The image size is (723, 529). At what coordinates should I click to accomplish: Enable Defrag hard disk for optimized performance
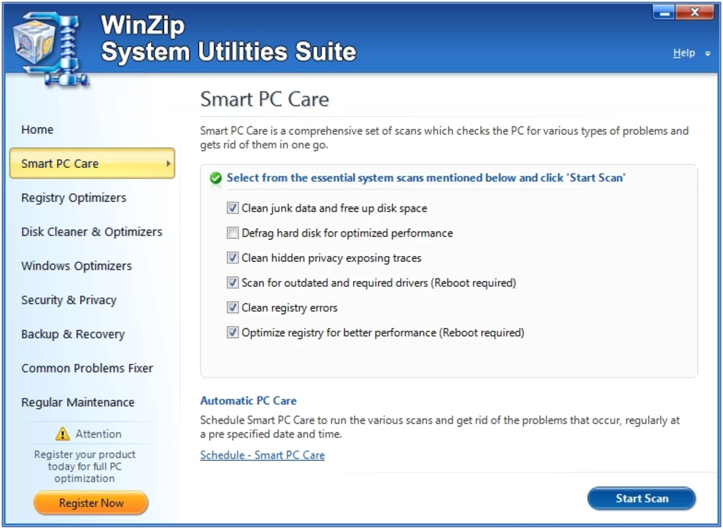232,233
